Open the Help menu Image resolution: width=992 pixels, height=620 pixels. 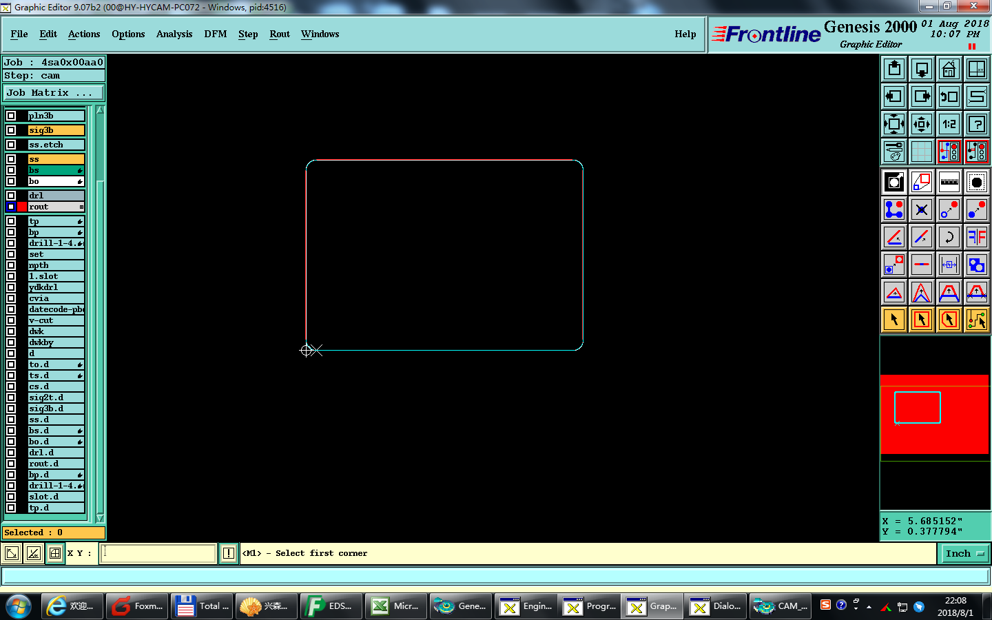coord(685,34)
